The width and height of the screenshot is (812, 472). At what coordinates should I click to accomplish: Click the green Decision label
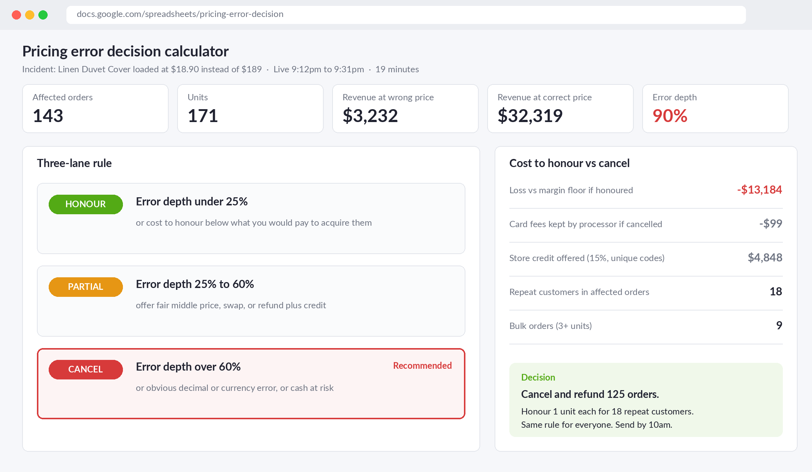(538, 377)
